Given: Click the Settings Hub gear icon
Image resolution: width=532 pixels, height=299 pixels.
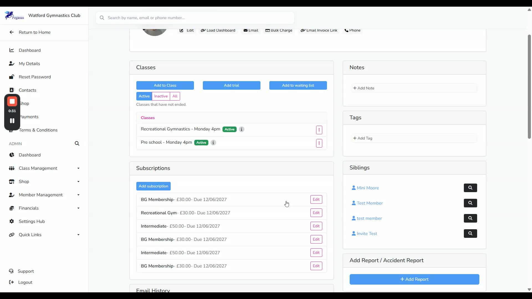Looking at the screenshot, I should [12, 221].
